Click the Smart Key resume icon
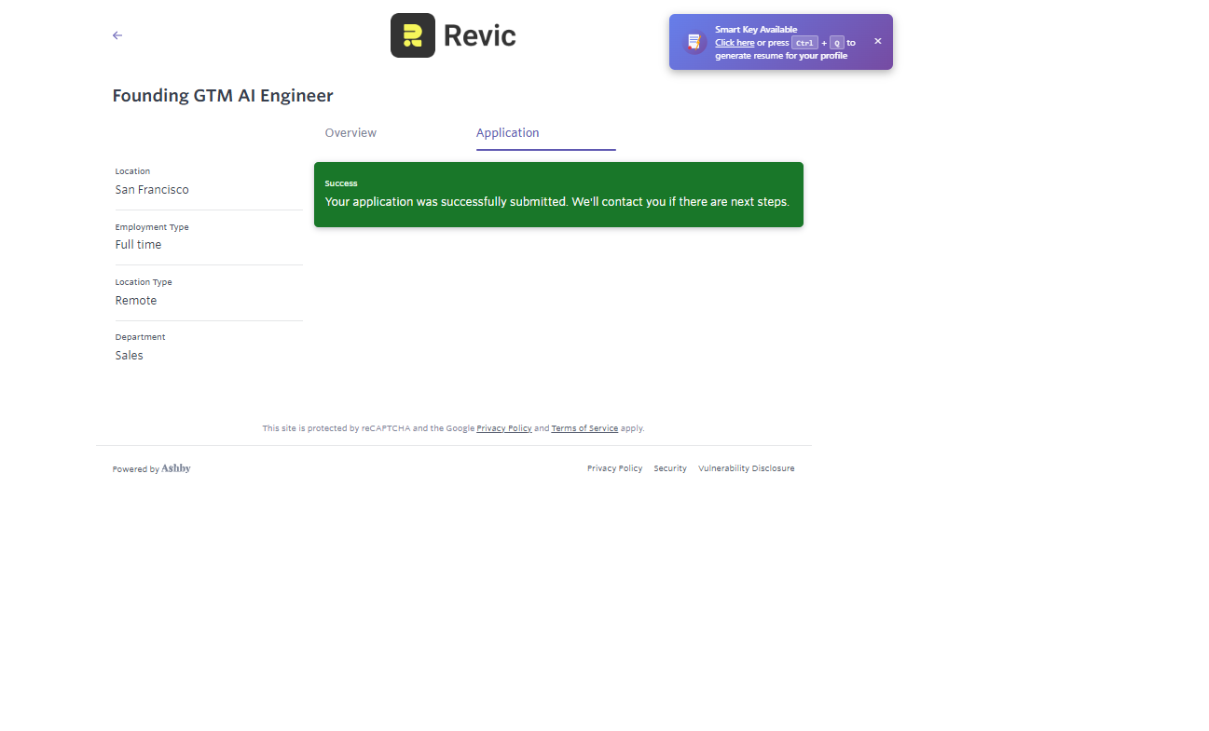 click(694, 42)
